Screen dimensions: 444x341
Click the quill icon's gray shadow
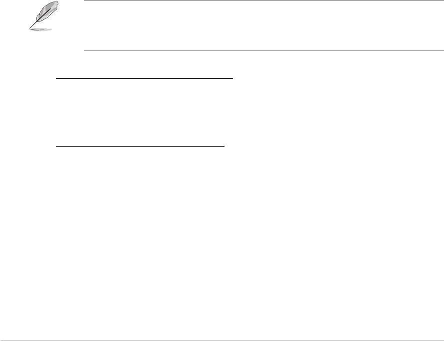click(41, 29)
